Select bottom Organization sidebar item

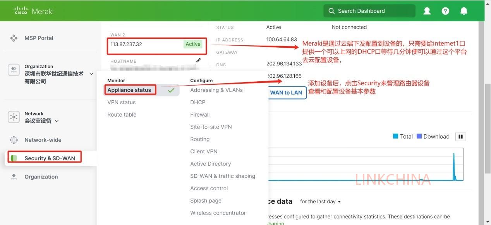41,177
